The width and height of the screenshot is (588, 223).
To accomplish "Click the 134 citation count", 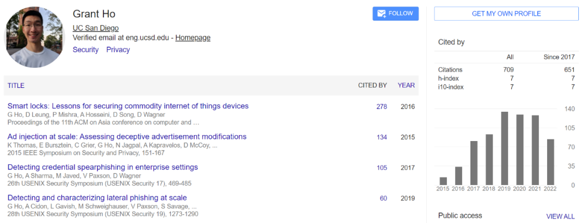I will [382, 137].
